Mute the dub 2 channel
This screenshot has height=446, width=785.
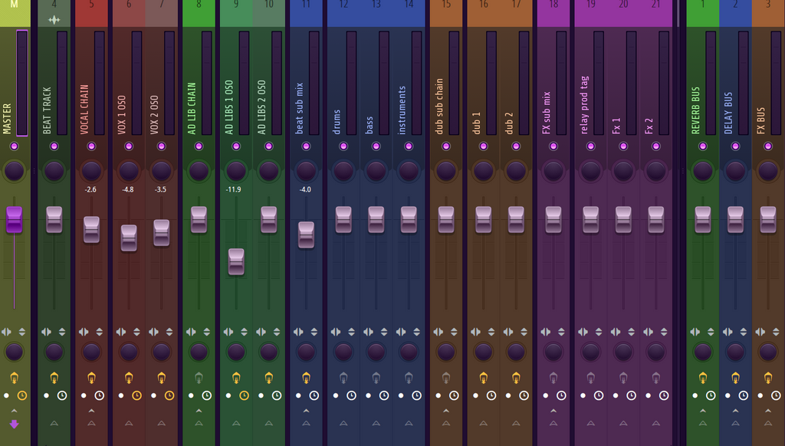[x=516, y=146]
